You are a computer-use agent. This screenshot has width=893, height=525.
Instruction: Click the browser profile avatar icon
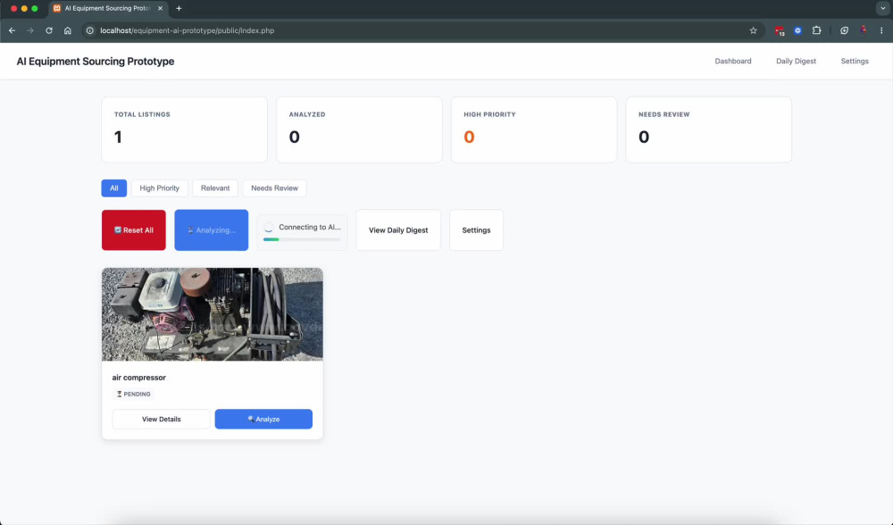864,30
